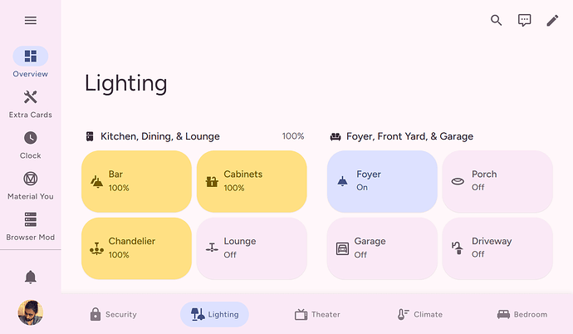Open the hamburger sidebar menu
The height and width of the screenshot is (334, 573).
[x=31, y=21]
